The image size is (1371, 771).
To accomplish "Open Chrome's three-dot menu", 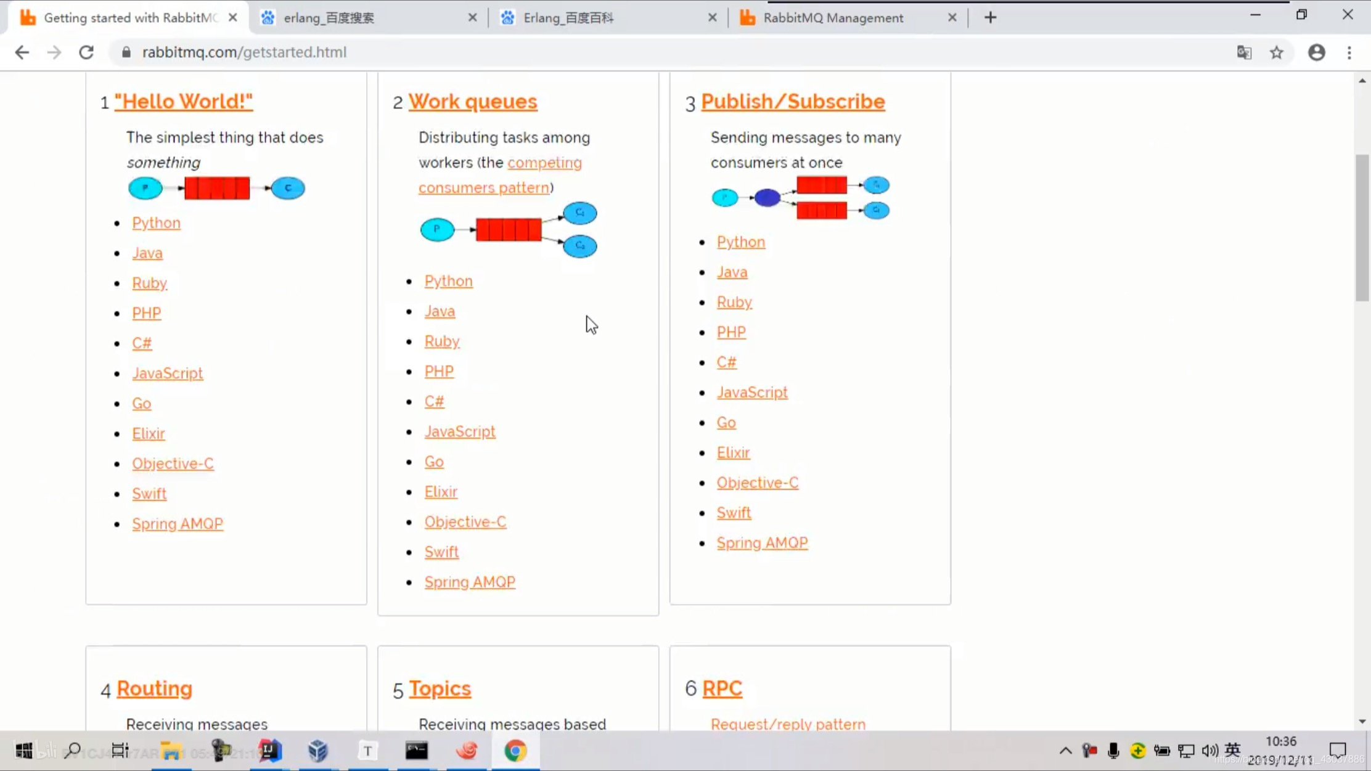I will click(1349, 52).
